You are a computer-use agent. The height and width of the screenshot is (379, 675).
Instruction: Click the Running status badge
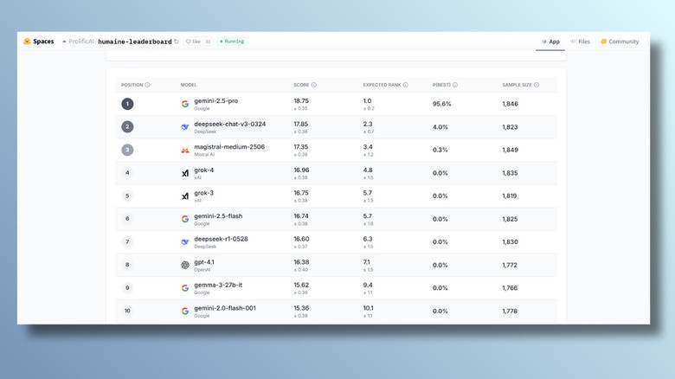232,42
